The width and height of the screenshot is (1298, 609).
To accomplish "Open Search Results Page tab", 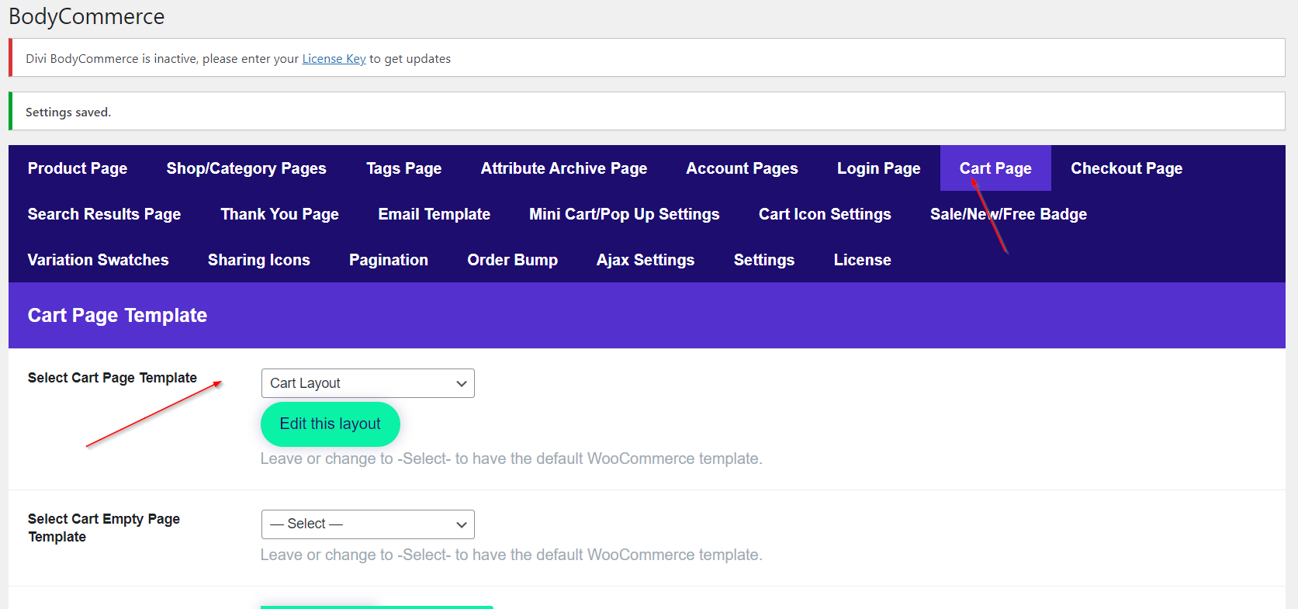I will (104, 214).
